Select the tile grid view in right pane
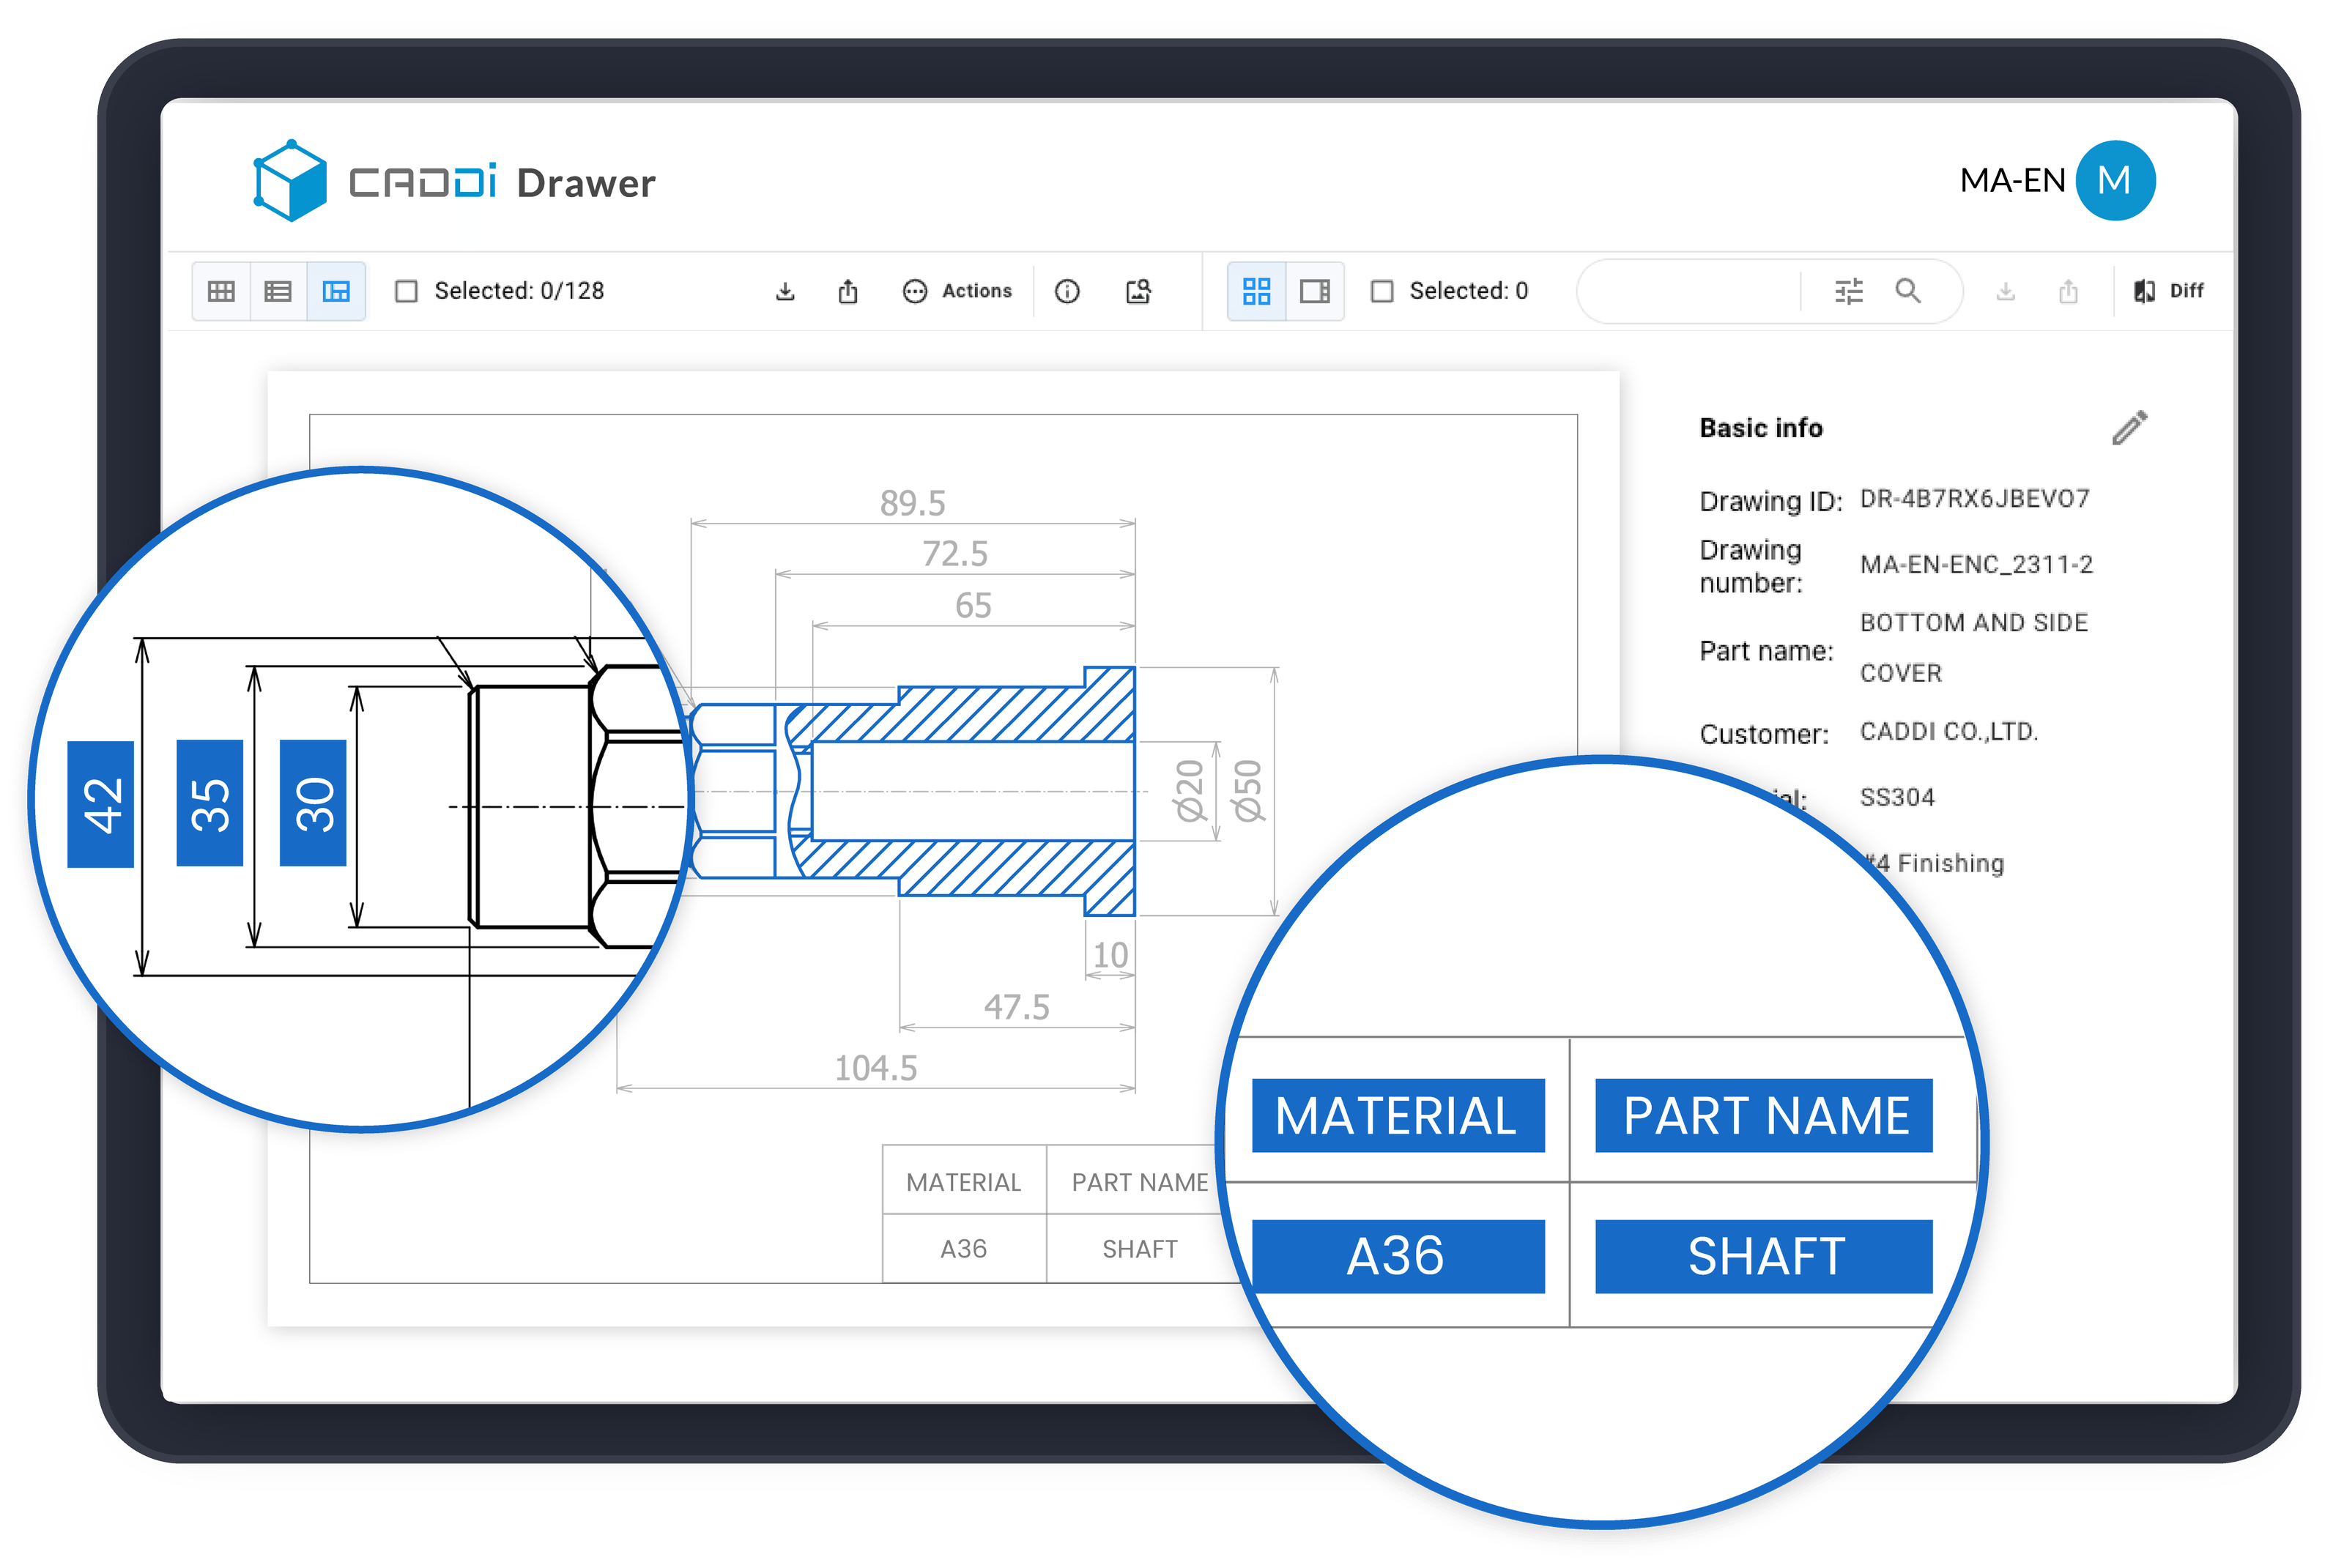 point(1256,291)
